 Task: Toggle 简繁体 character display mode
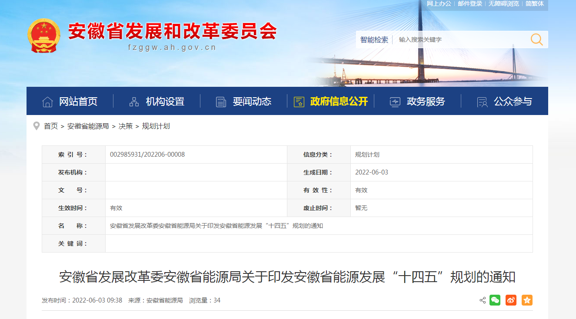click(x=534, y=4)
